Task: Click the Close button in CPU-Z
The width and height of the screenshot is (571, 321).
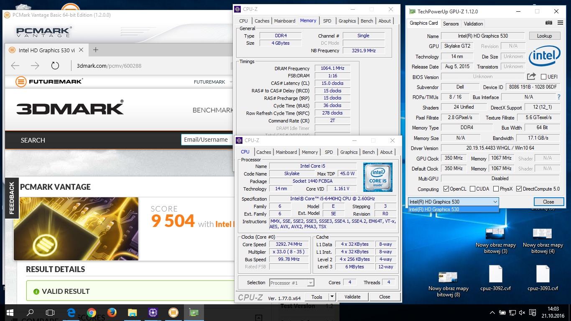Action: coord(385,297)
